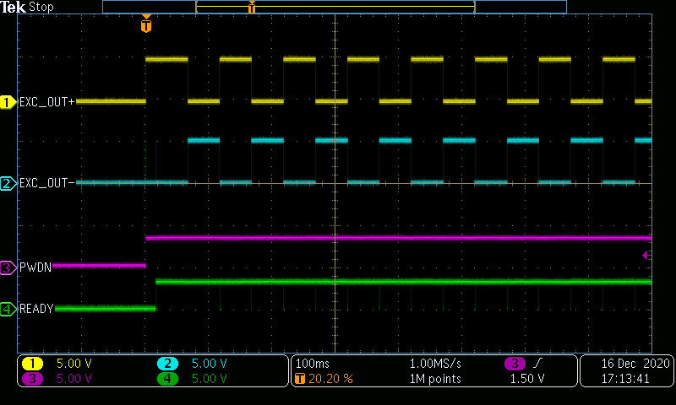Click the 20.20 % trigger position readout
676x405 pixels.
click(330, 379)
